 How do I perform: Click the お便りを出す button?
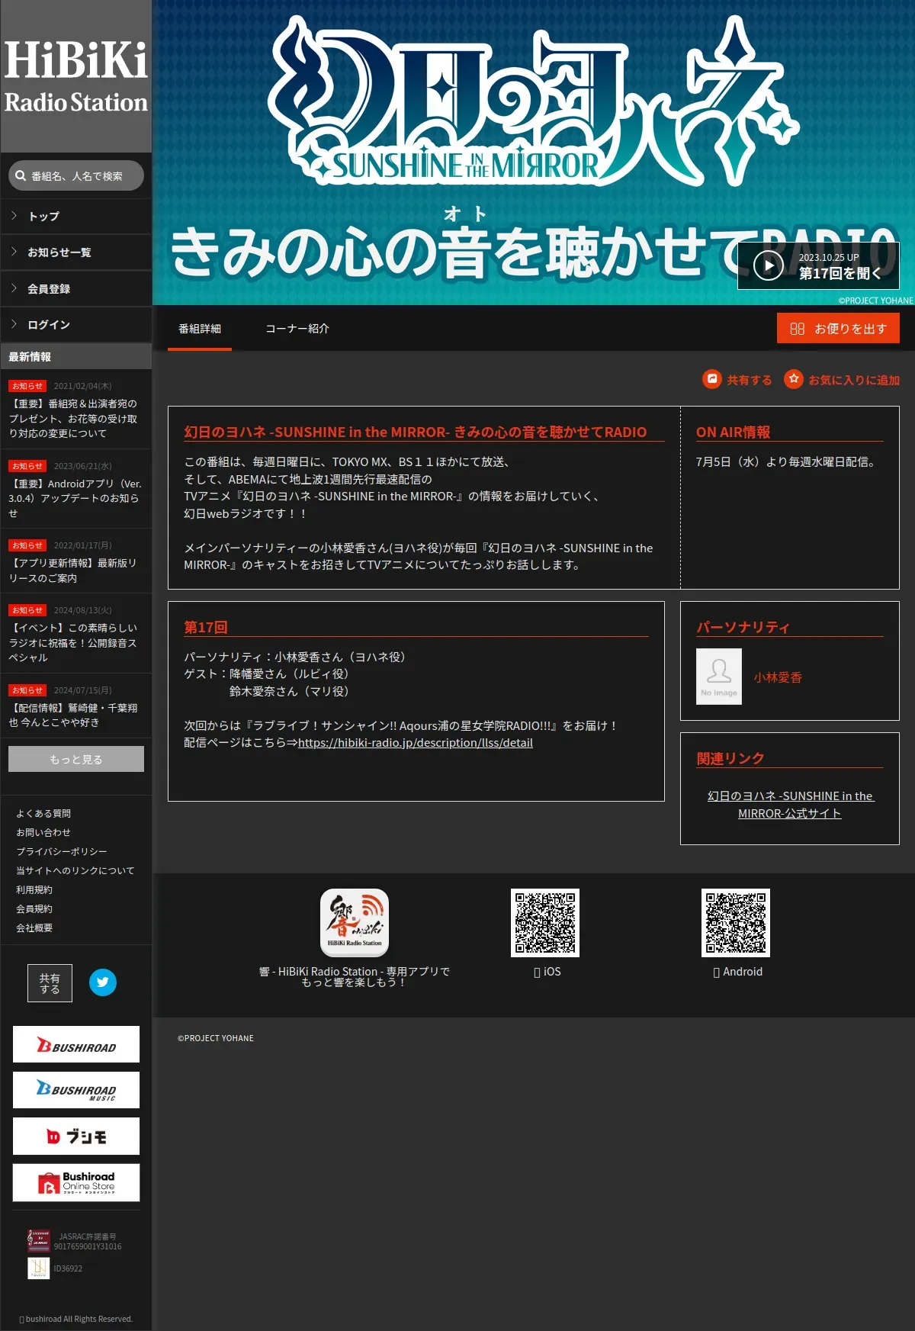pyautogui.click(x=838, y=329)
